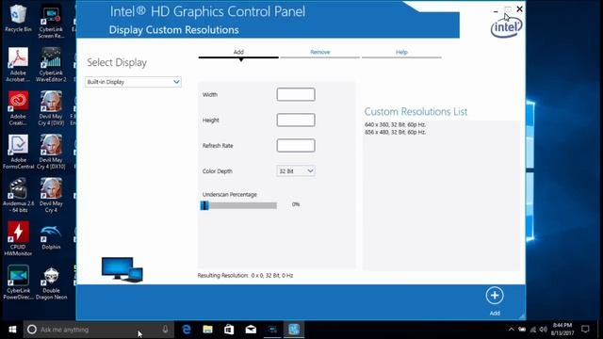The image size is (603, 339).
Task: Expand the Built-in Display dropdown
Action: click(x=133, y=82)
